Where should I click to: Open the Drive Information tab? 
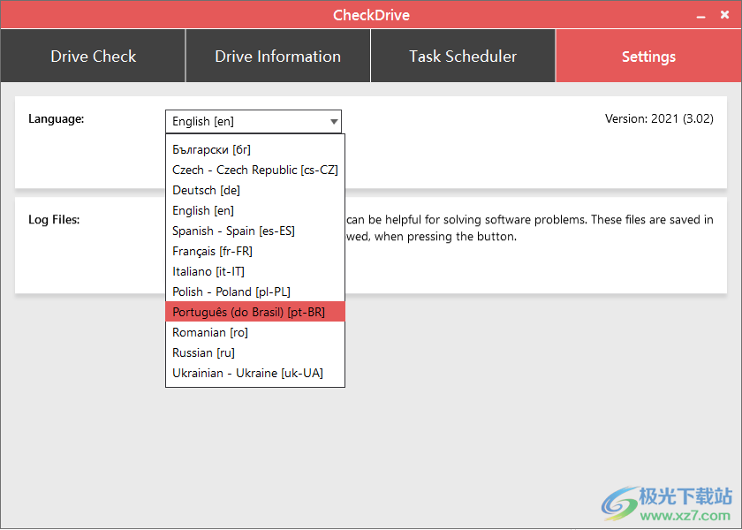click(277, 56)
